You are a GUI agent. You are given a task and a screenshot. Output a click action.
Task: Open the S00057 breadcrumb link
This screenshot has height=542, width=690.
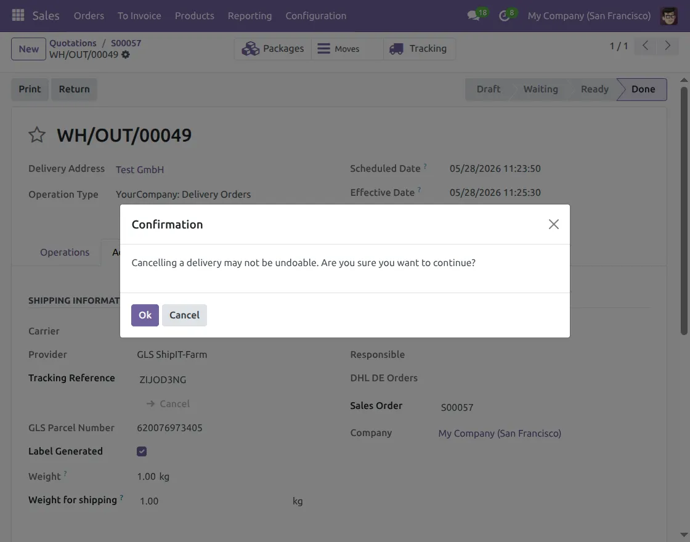coord(126,43)
